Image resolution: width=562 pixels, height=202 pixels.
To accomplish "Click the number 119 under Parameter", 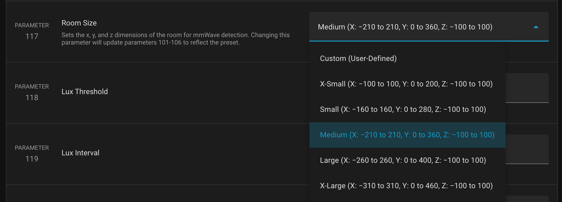I will [32, 159].
